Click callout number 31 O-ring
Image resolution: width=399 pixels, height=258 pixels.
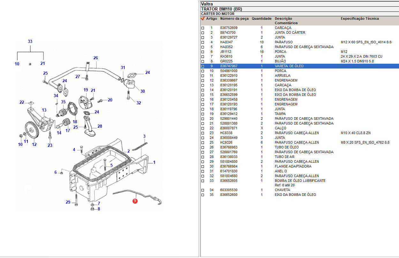[123, 68]
